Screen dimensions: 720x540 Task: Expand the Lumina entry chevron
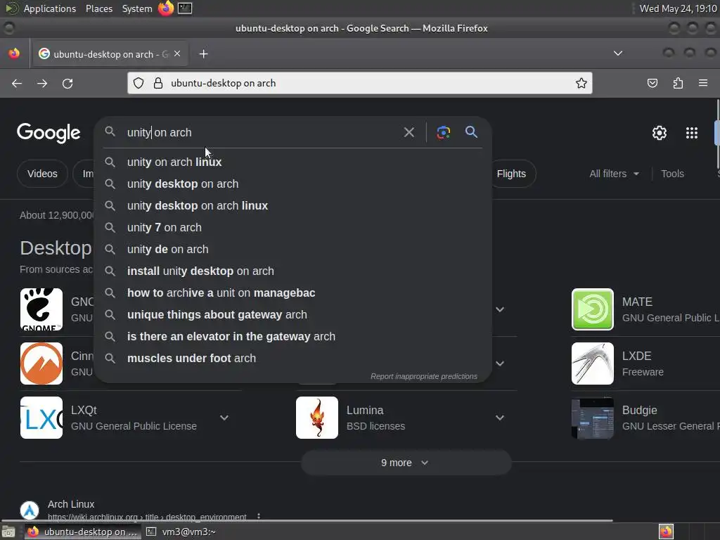tap(500, 418)
